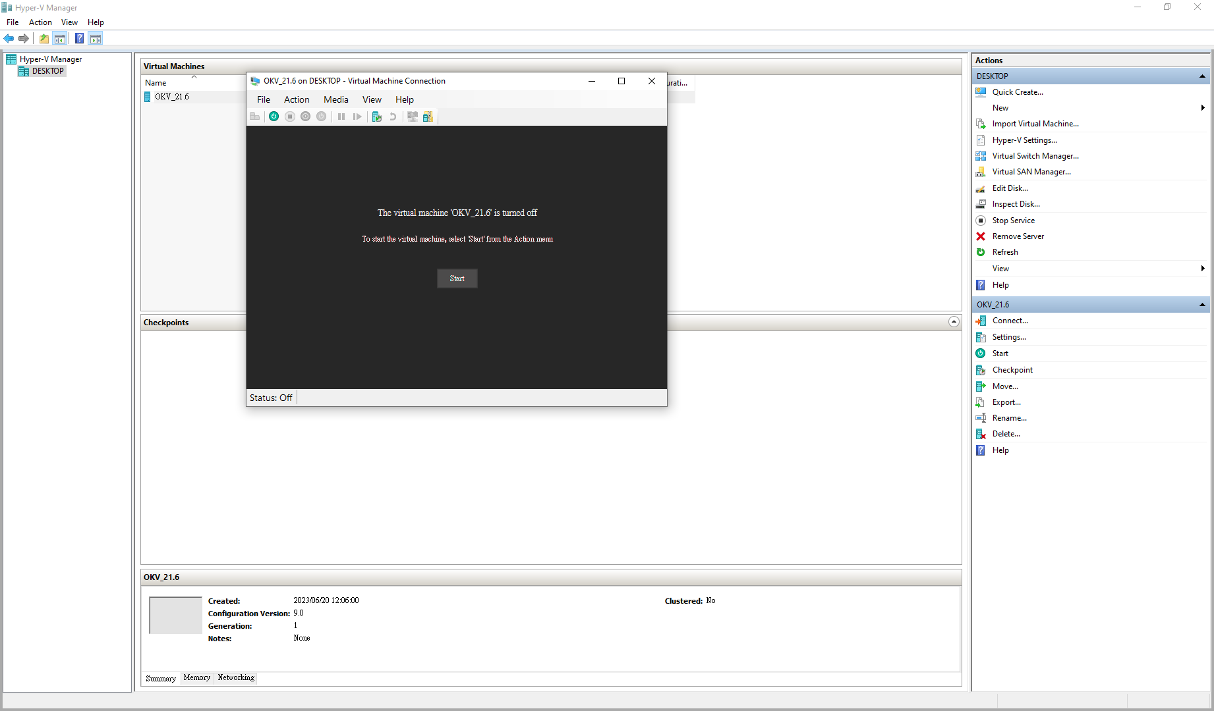Viewport: 1214px width, 711px height.
Task: Open Virtual Switch Manager from the Actions pane
Action: coord(1035,155)
